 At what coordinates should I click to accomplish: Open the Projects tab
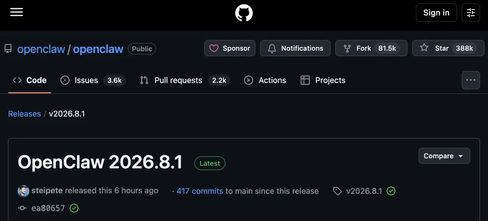point(323,80)
